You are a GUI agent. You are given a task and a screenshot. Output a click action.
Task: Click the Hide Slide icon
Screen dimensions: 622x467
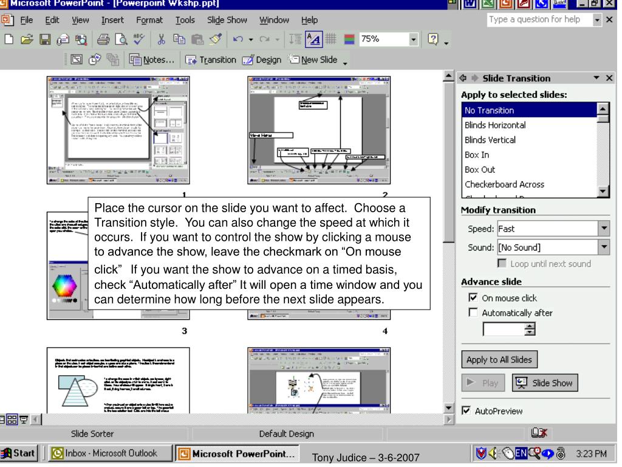click(x=77, y=60)
